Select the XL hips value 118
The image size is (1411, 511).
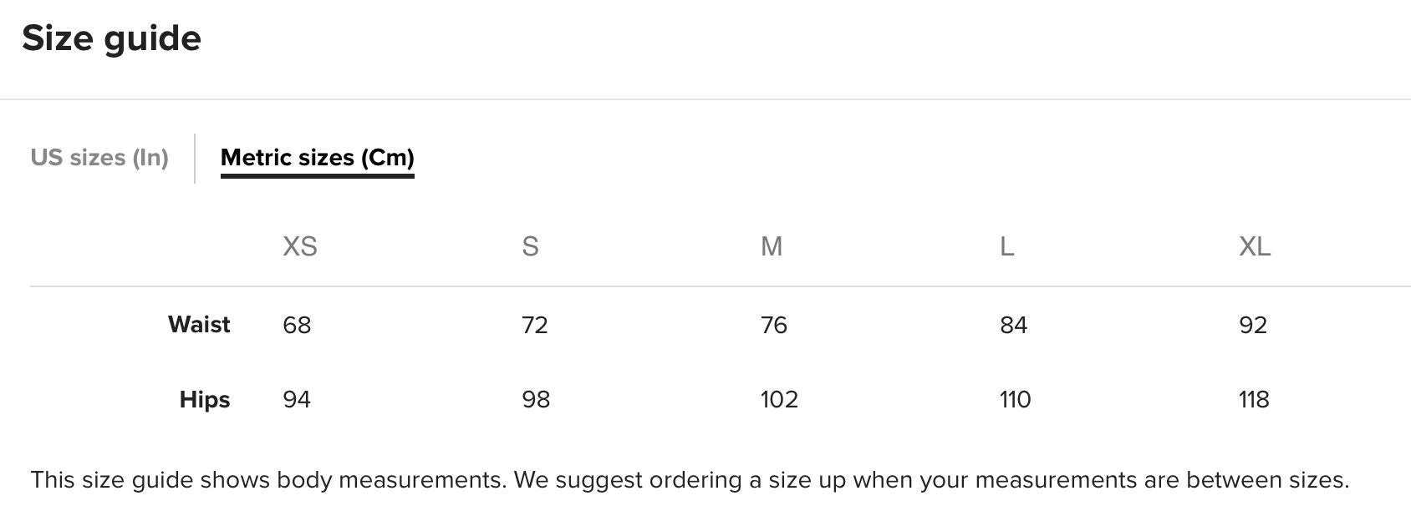pos(1254,399)
